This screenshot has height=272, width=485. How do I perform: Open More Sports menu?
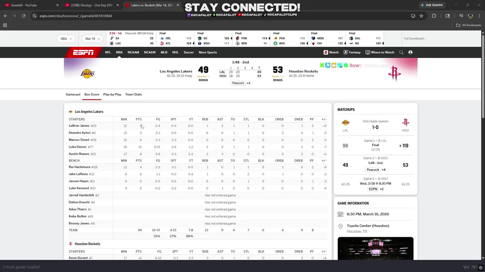208,53
